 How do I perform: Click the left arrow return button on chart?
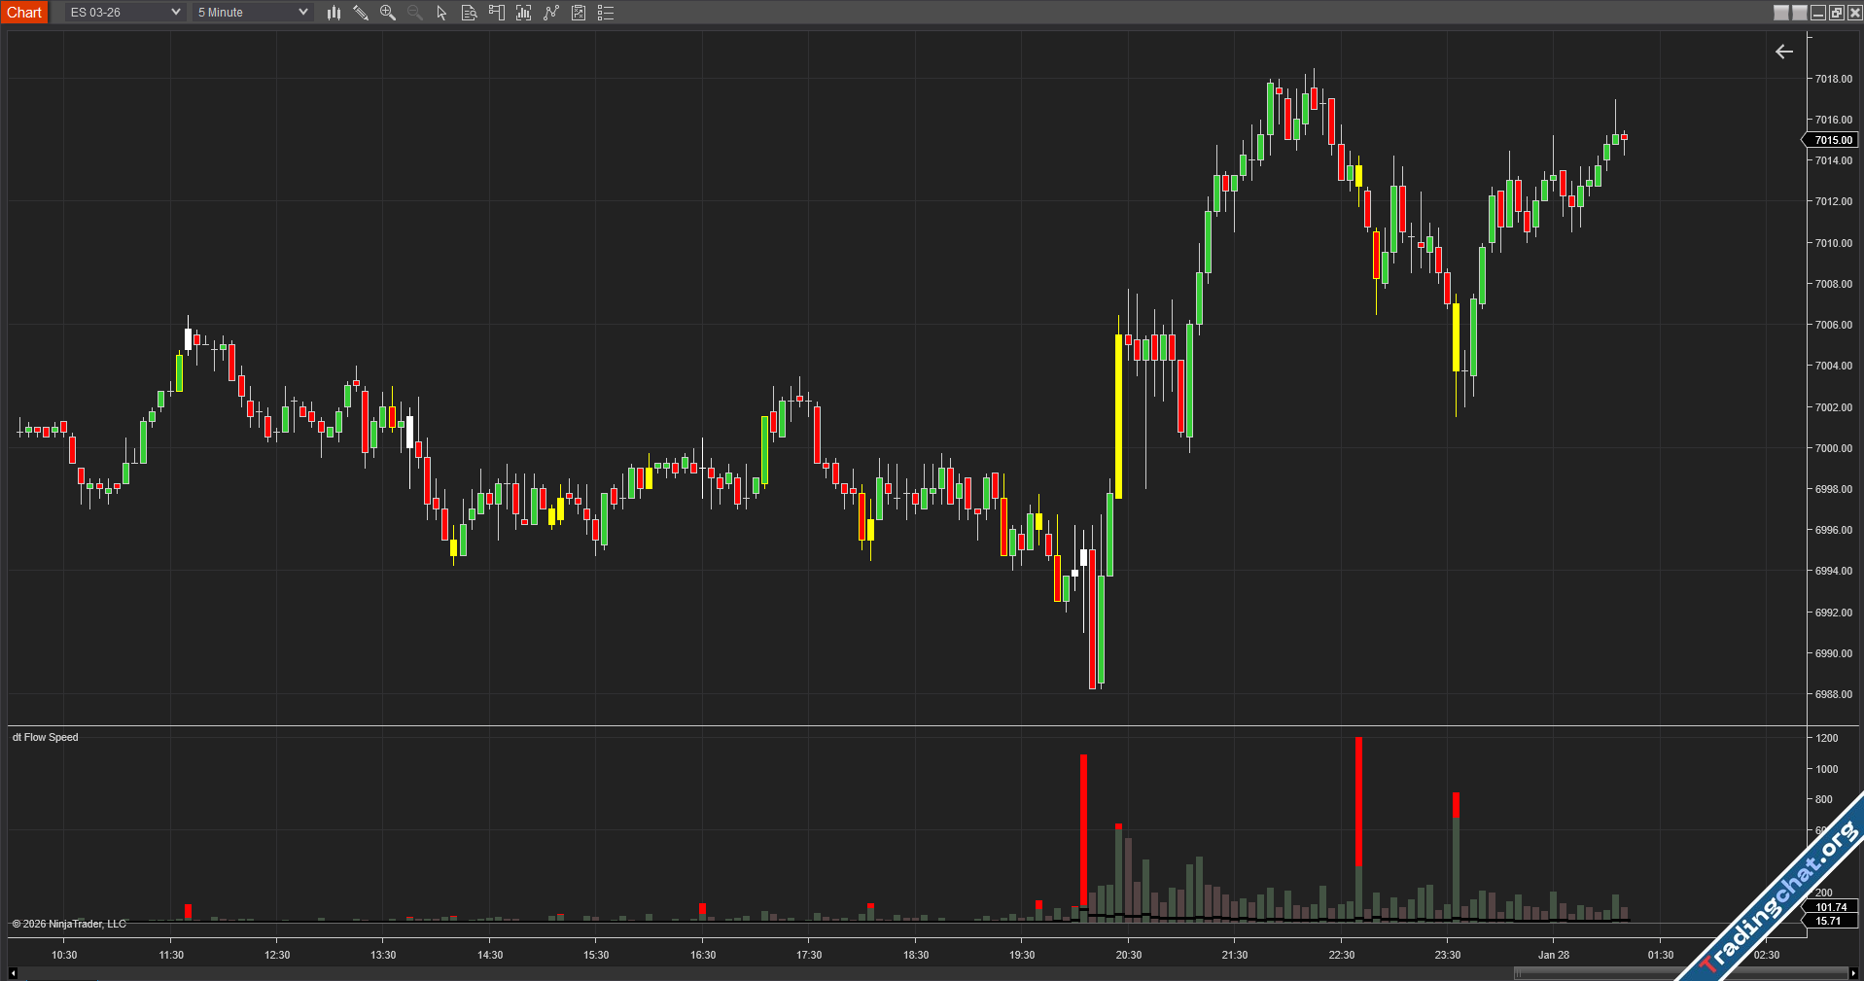(1784, 52)
